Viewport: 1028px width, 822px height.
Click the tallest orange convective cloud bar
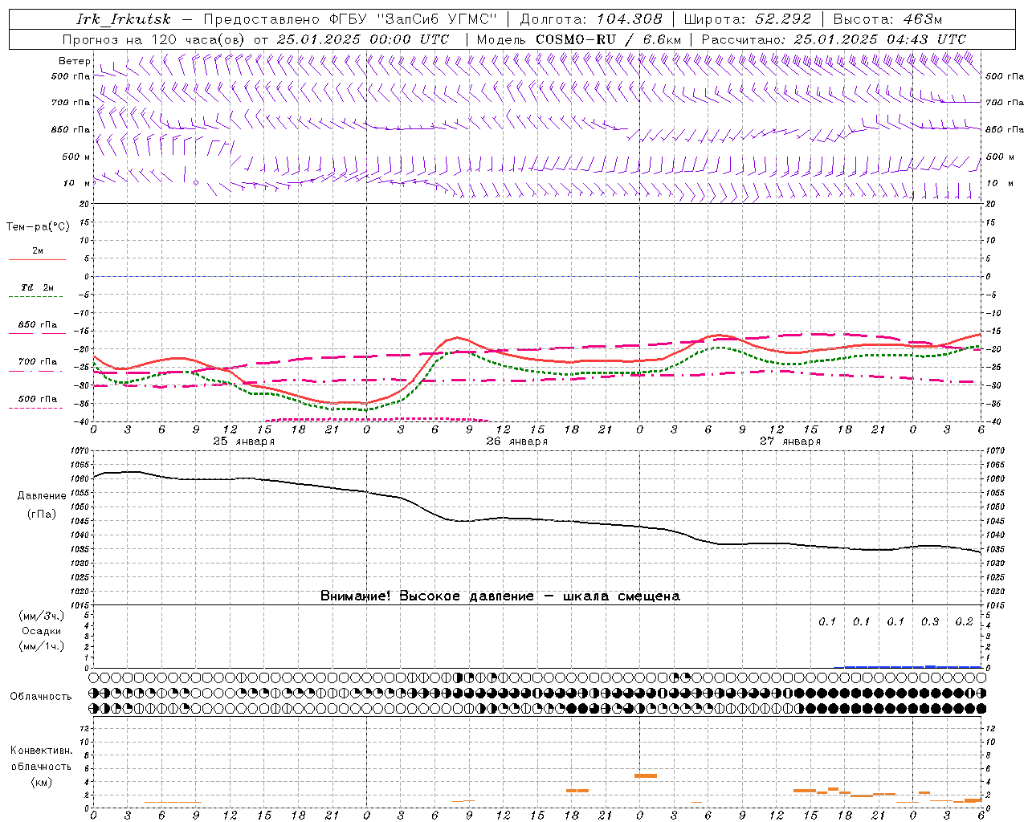click(645, 775)
